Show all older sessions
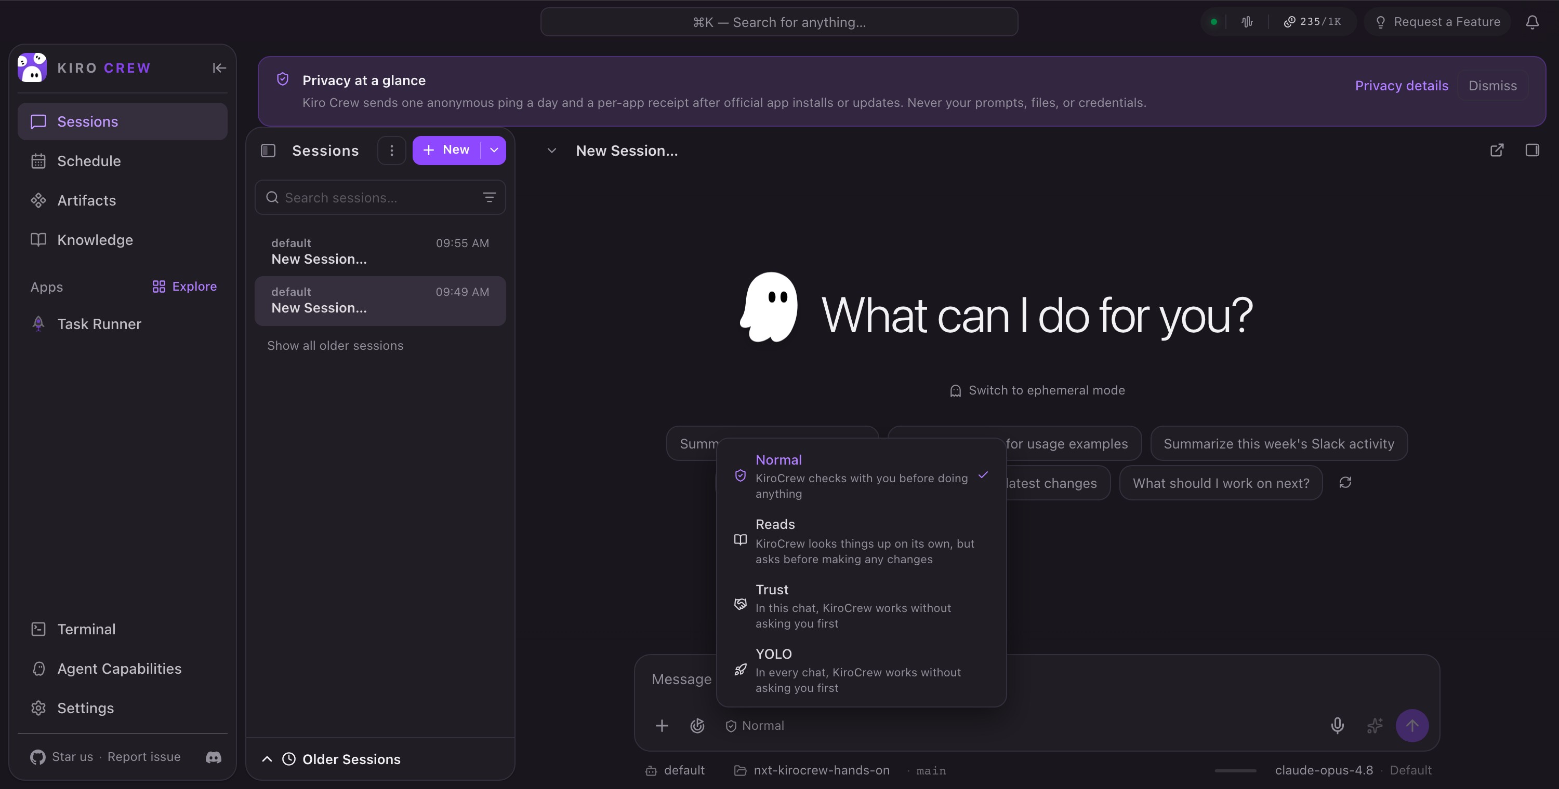The image size is (1559, 789). [x=335, y=346]
